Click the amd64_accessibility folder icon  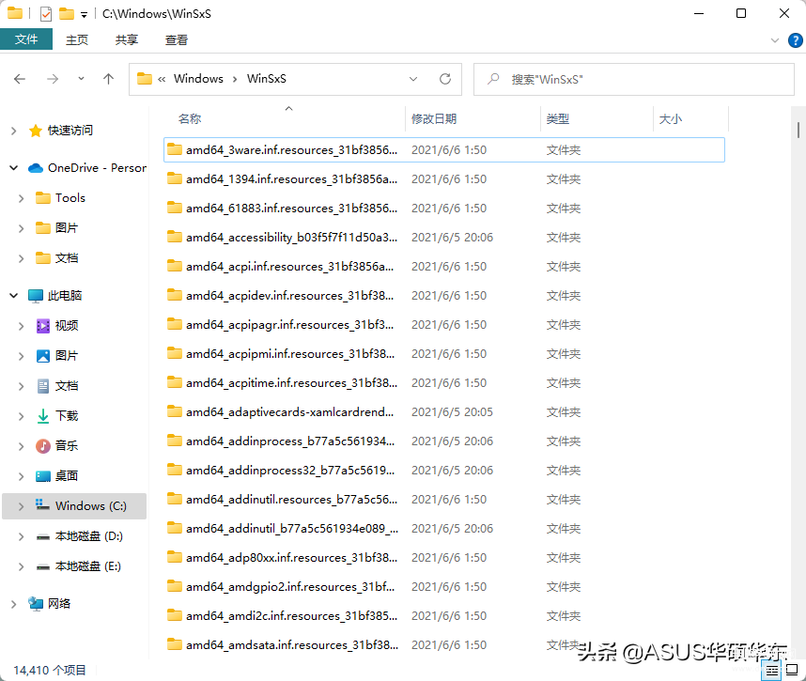tap(175, 237)
